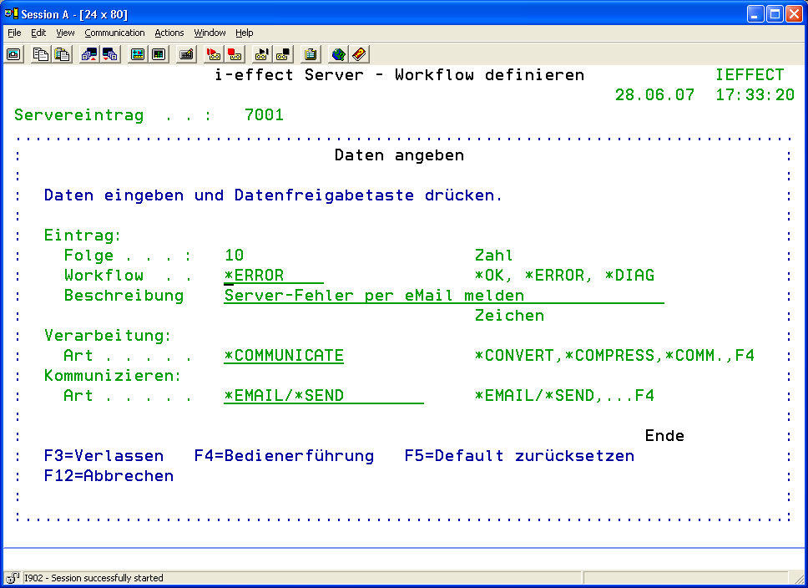The image size is (808, 588).
Task: Click the F3=Verlassen function key label
Action: pyautogui.click(x=104, y=456)
